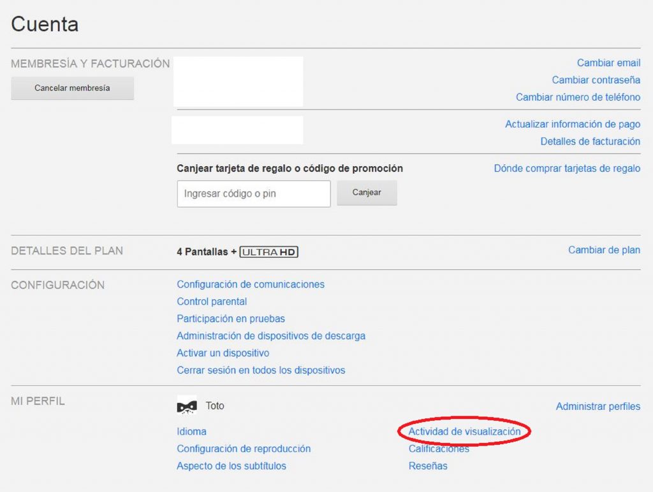Open Cambiar contraseña link
The height and width of the screenshot is (492, 653).
pos(596,80)
